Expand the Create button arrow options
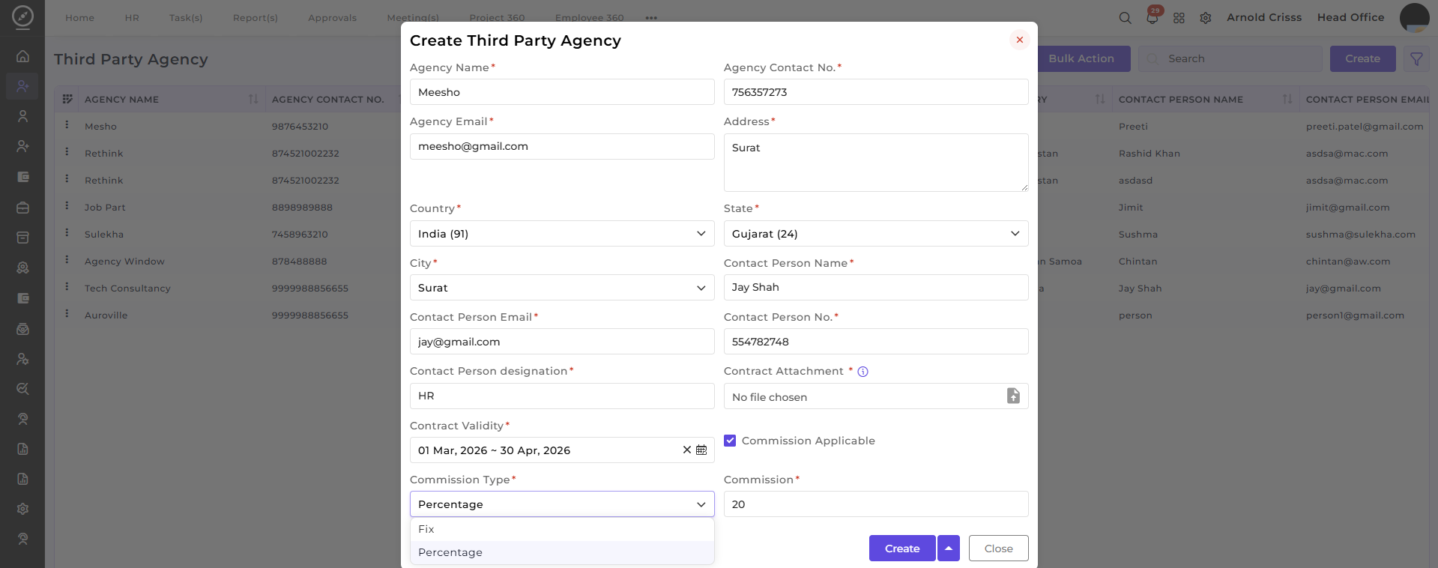1438x568 pixels. (x=949, y=549)
